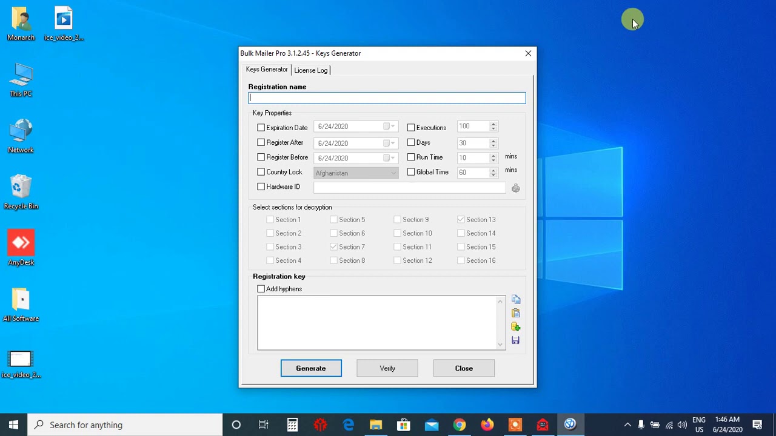Enable Run Time checkbox
The height and width of the screenshot is (436, 776).
point(411,157)
